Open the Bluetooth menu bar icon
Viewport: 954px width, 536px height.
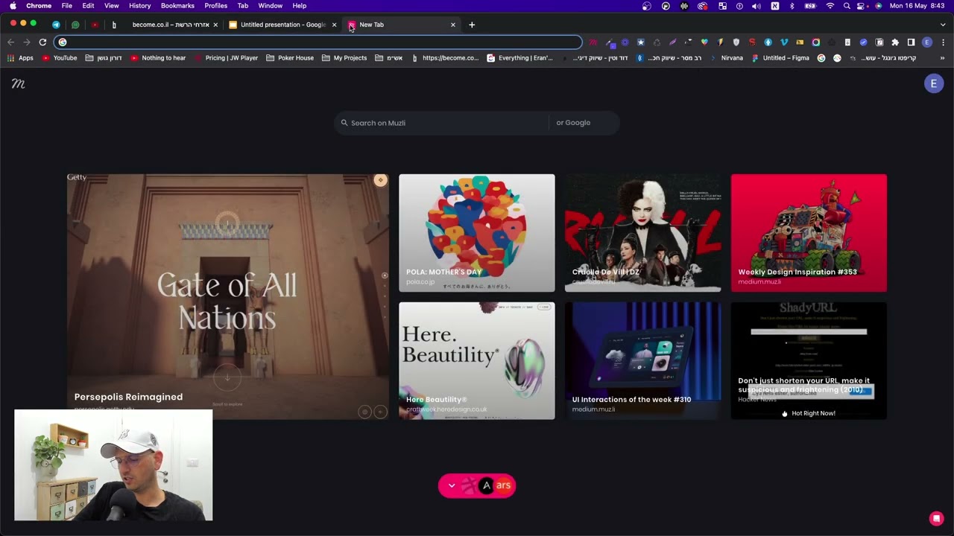(x=792, y=6)
